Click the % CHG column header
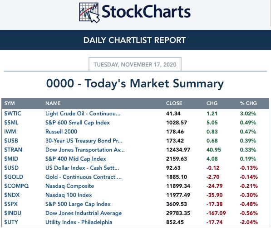The image size is (271, 229). pos(248,103)
